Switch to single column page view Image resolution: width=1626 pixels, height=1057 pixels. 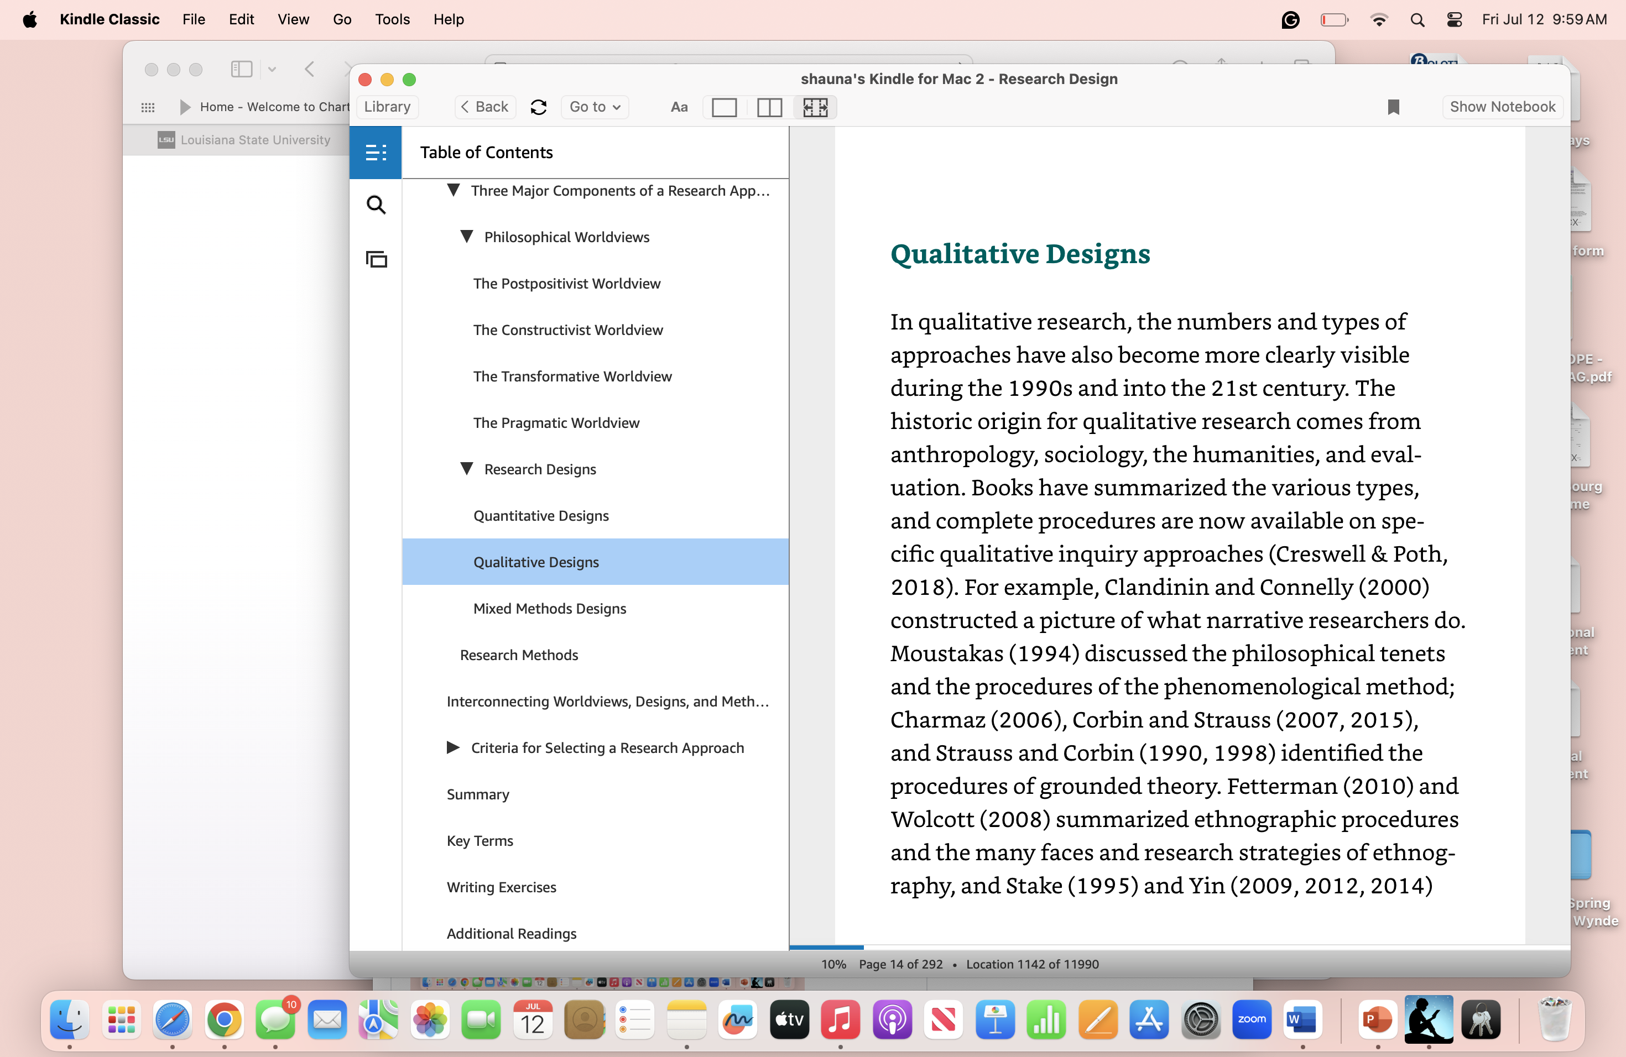pos(724,107)
